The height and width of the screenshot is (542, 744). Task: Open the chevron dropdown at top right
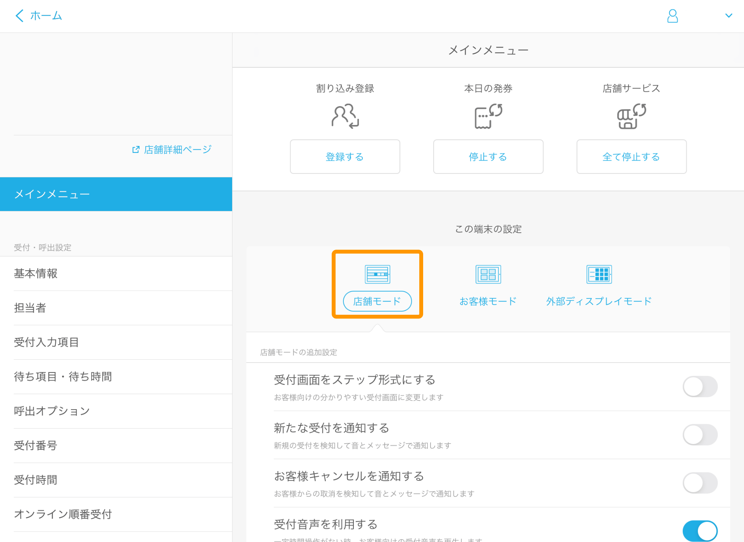[x=729, y=15]
